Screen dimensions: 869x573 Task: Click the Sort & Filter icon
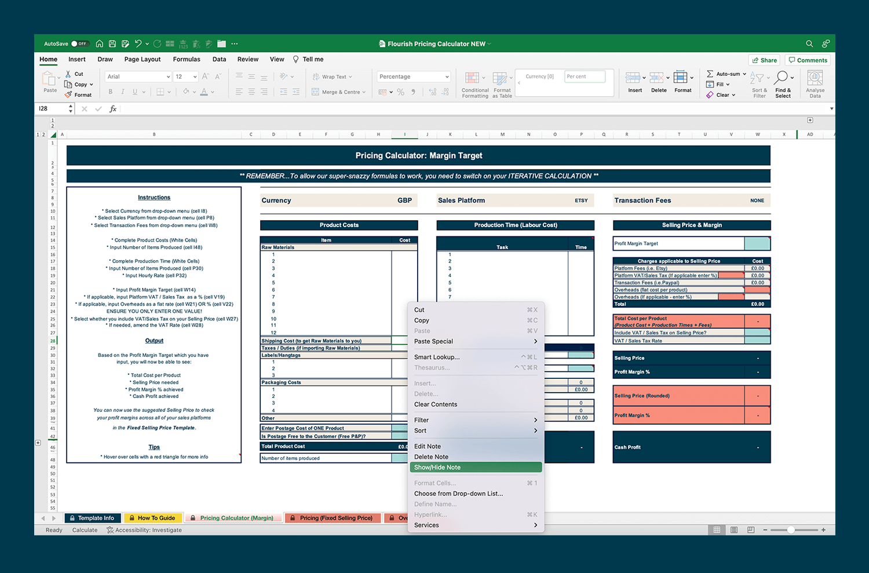pos(759,83)
